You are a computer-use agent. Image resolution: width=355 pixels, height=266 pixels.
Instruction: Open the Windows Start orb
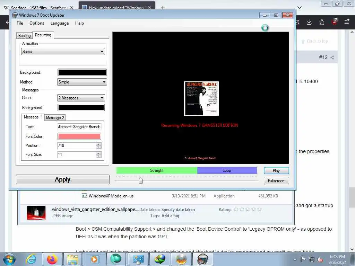pyautogui.click(x=9, y=259)
